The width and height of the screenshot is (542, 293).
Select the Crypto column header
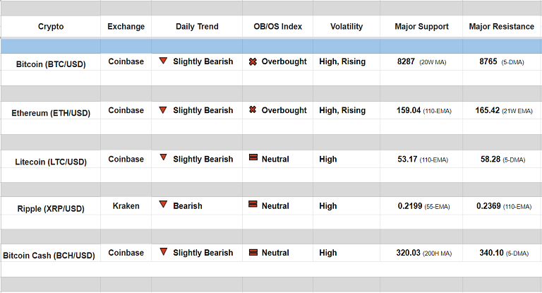(51, 27)
